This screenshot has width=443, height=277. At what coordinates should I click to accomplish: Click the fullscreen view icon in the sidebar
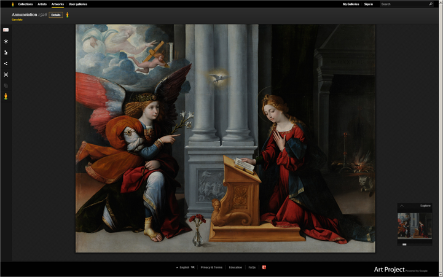click(6, 74)
